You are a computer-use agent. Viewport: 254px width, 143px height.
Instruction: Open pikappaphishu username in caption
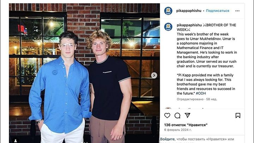tap(189, 25)
